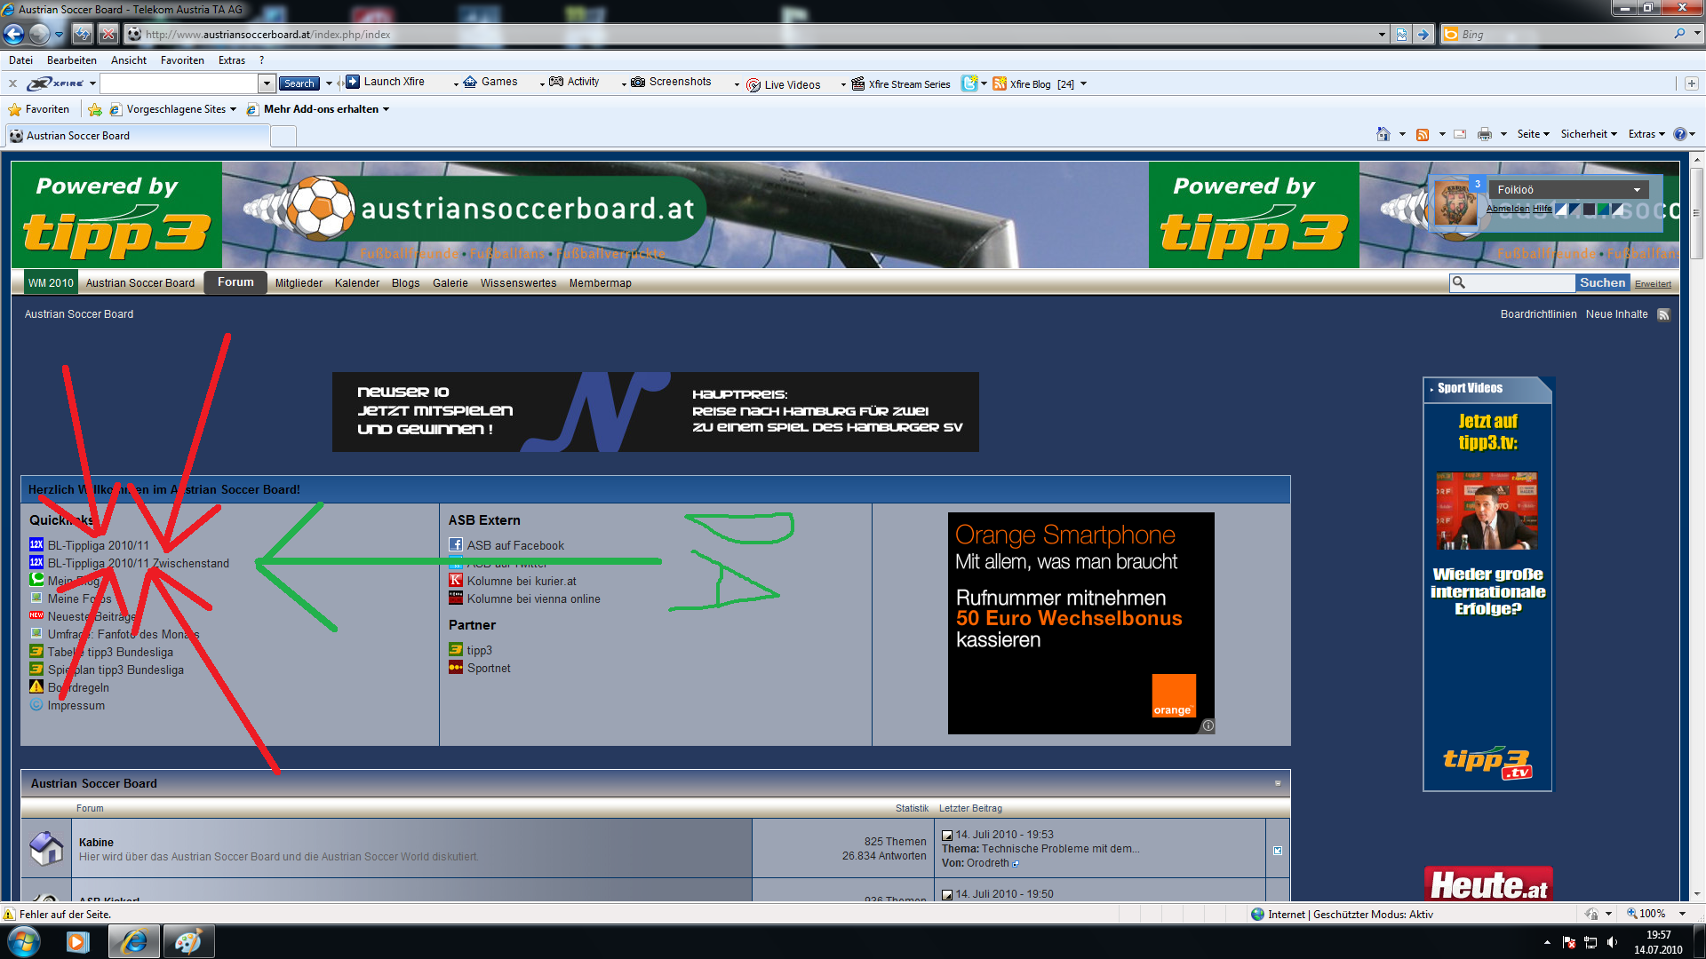Open the Xfire search box dropdown arrow
This screenshot has width=1706, height=959.
[267, 83]
